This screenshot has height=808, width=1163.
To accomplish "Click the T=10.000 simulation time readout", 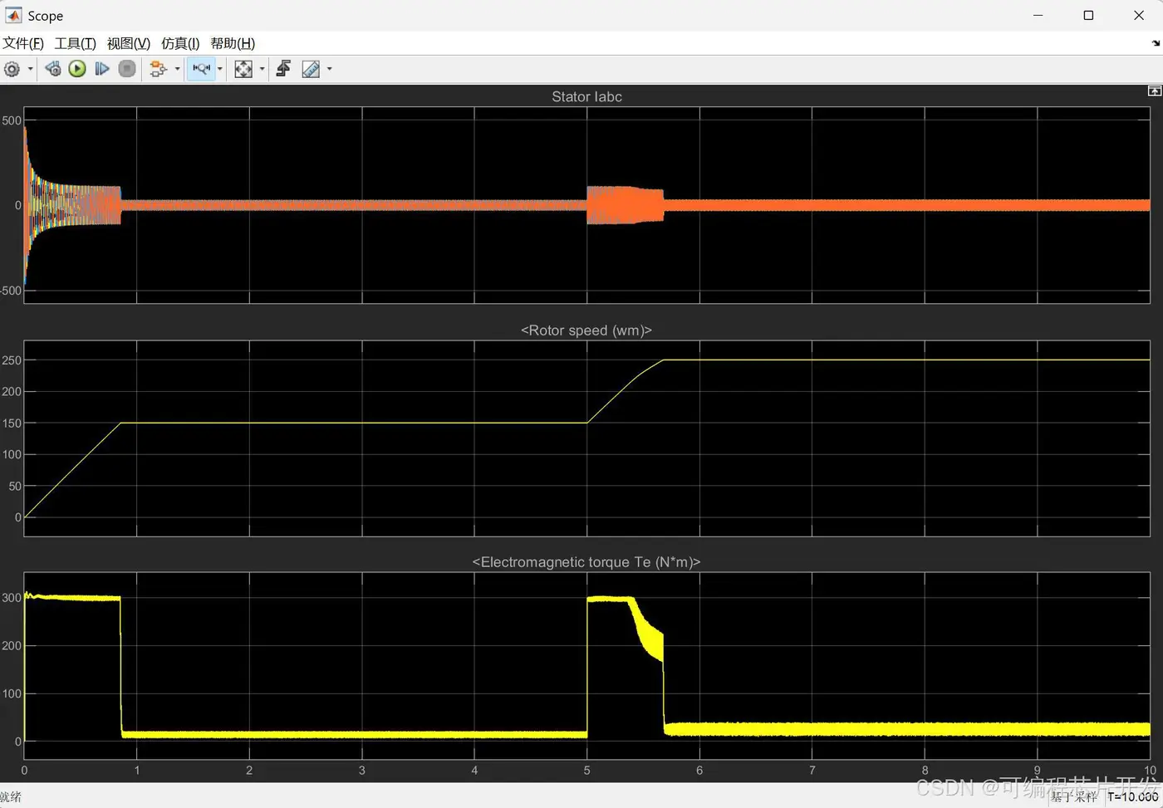I will tap(1133, 796).
